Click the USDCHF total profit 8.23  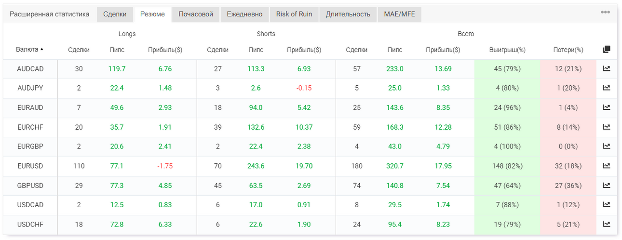pos(443,224)
